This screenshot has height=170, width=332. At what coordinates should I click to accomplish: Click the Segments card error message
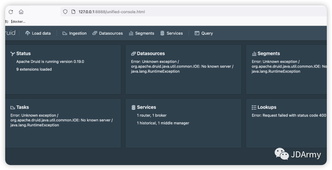pos(289,66)
